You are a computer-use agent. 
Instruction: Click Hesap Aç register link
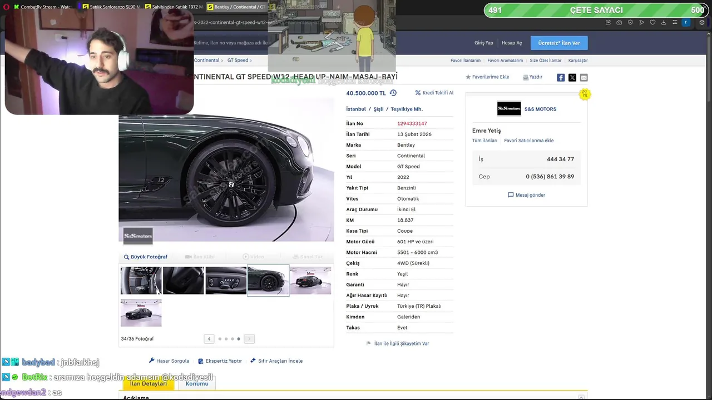(512, 43)
